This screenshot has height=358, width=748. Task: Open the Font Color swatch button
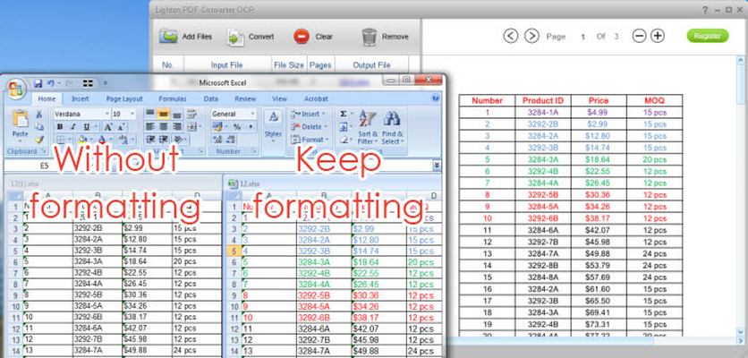(x=102, y=140)
